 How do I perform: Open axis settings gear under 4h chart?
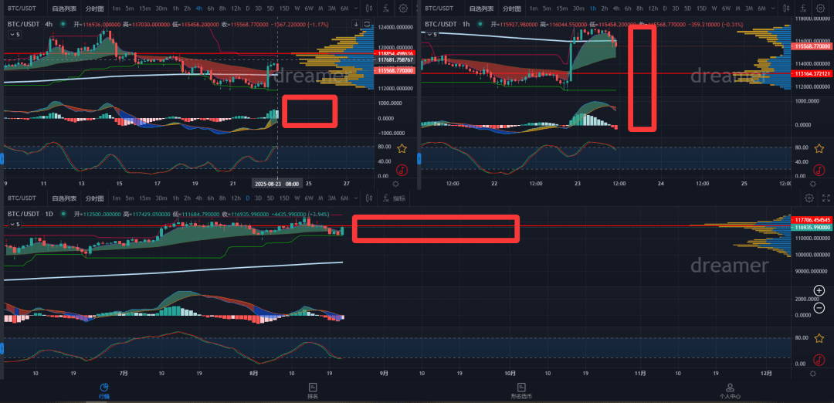[x=395, y=184]
